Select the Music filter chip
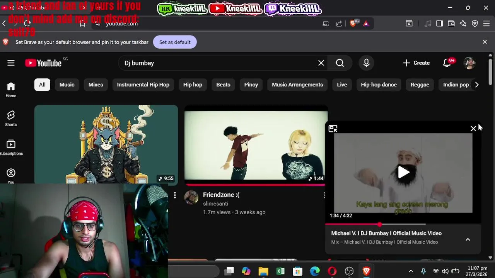 (x=67, y=85)
